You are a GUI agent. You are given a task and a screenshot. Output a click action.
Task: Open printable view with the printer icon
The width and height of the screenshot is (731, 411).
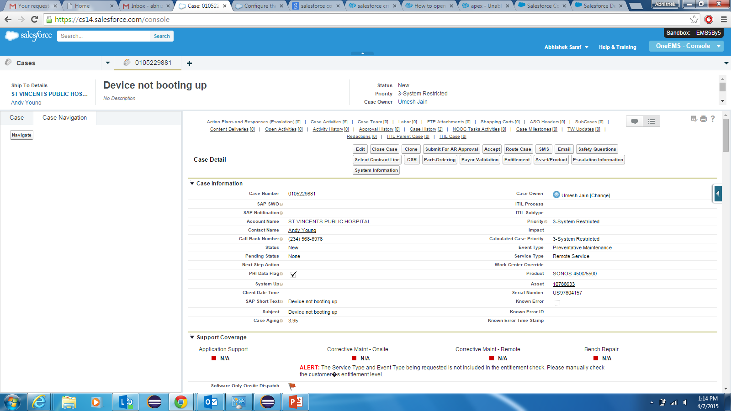(x=704, y=119)
